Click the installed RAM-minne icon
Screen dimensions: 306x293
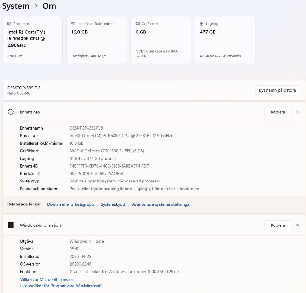tap(74, 24)
